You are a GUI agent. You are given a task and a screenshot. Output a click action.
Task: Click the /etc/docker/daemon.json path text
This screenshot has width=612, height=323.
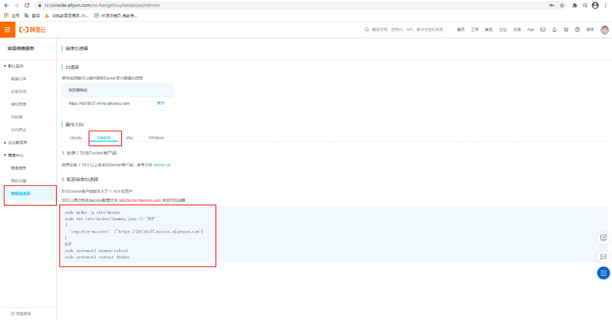coord(140,200)
